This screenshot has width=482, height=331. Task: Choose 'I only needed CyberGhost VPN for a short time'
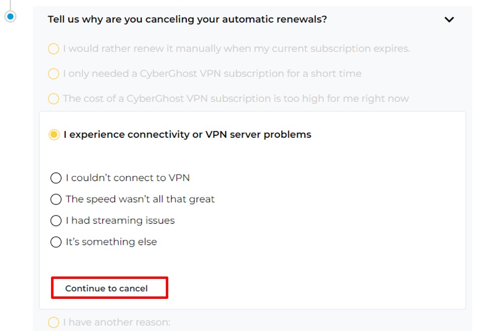(x=53, y=74)
